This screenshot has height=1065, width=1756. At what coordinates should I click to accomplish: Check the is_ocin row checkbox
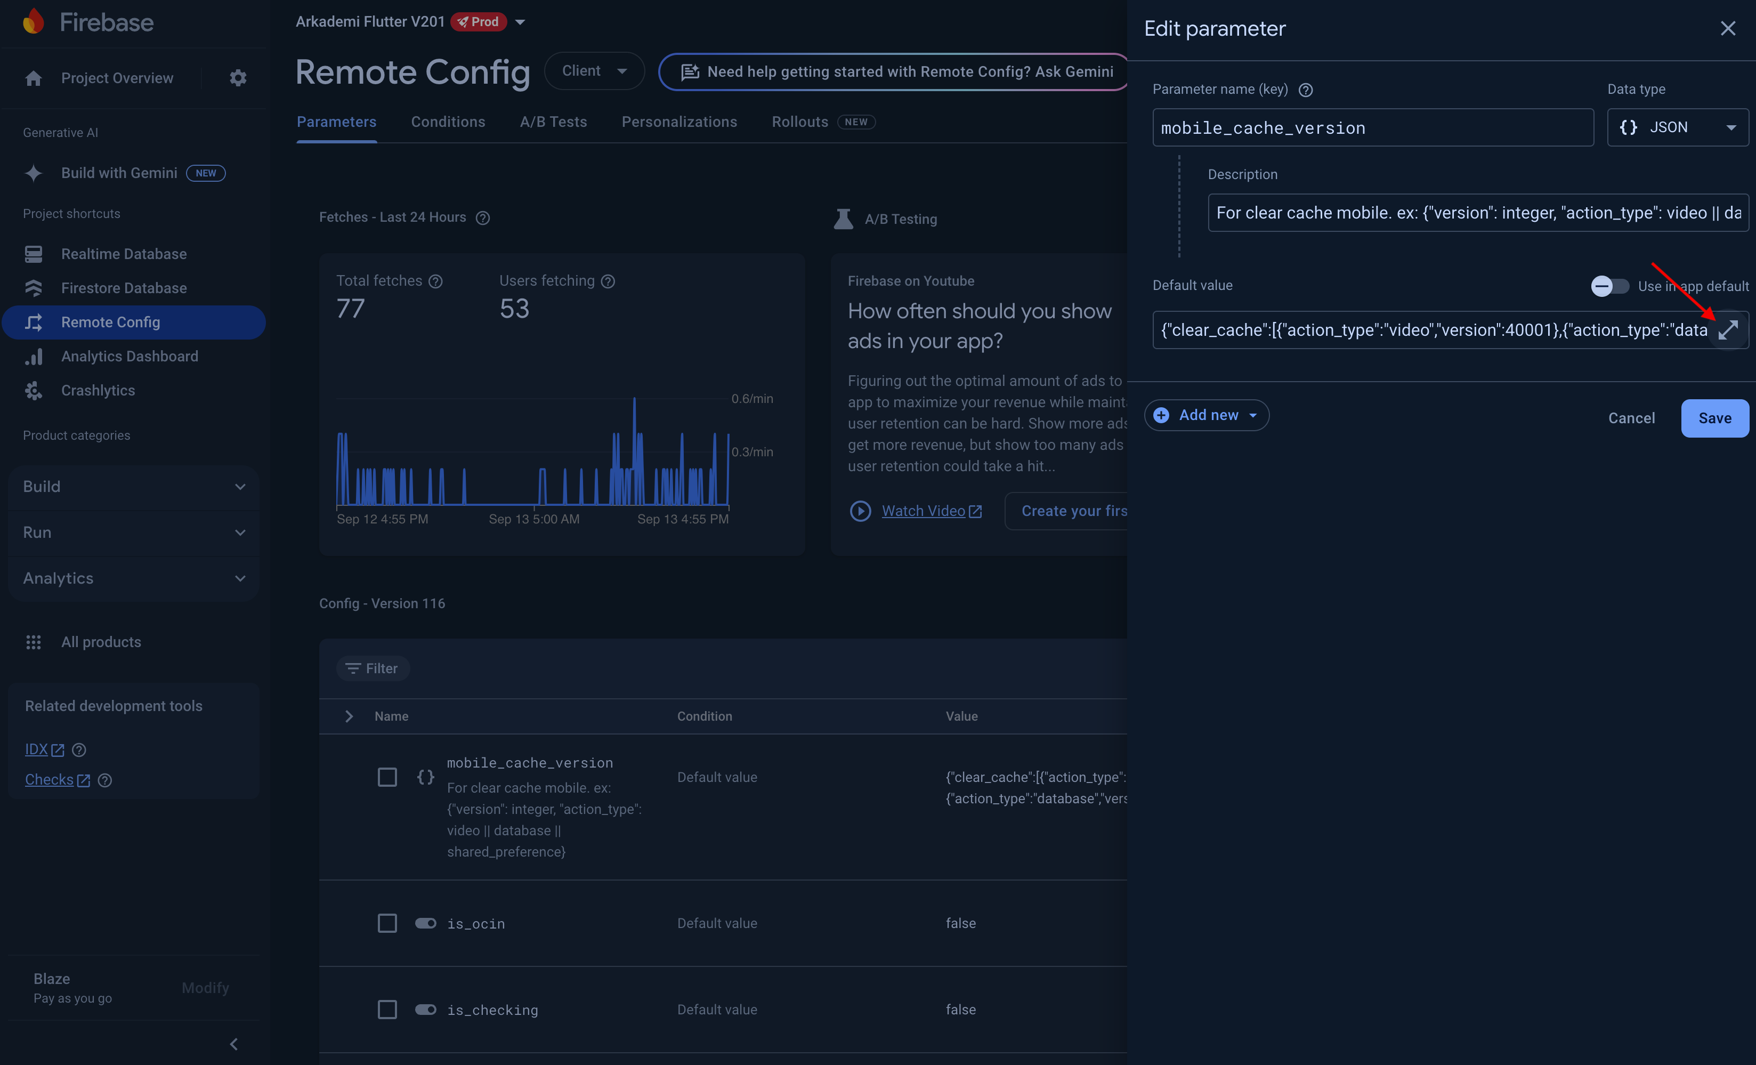pyautogui.click(x=387, y=923)
